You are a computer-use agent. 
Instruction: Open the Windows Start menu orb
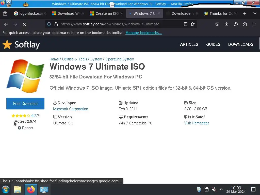tap(6, 189)
